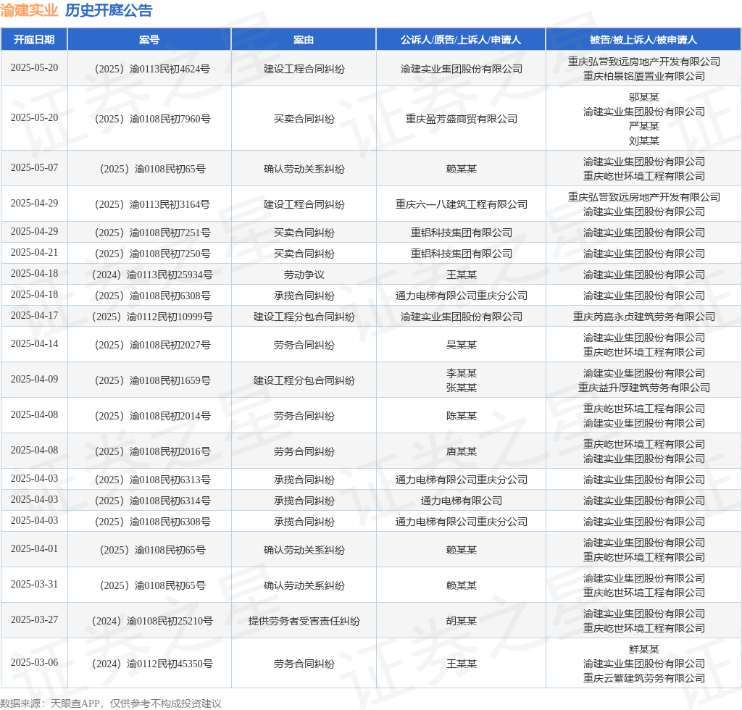The height and width of the screenshot is (710, 742).
Task: Select case number 渝0113民初25934号
Action: click(x=152, y=275)
